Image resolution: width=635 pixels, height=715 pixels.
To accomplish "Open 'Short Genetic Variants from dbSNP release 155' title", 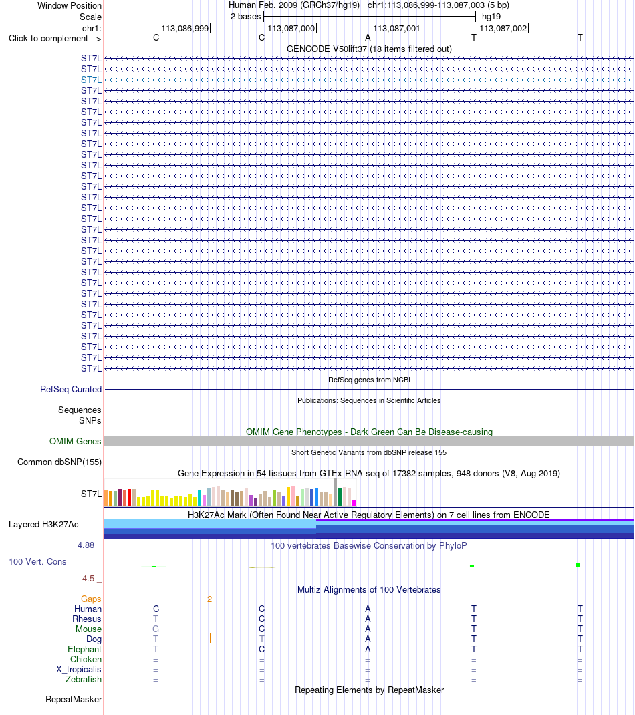I will click(369, 453).
